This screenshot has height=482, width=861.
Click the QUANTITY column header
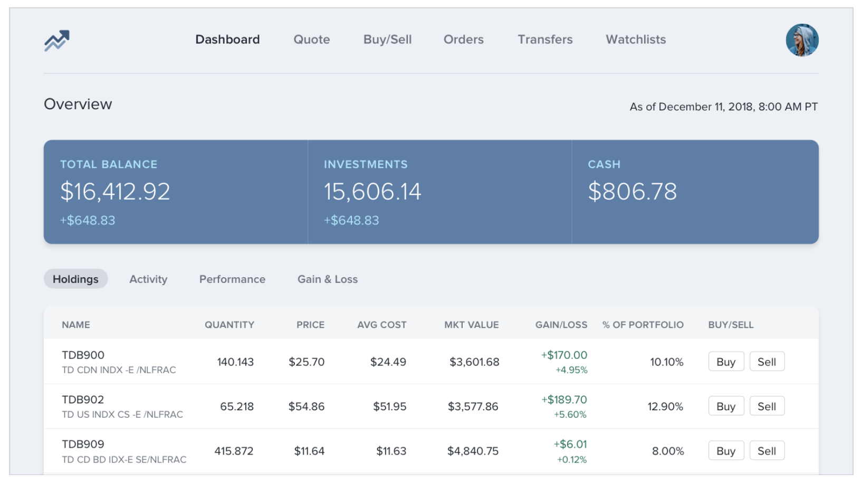(229, 325)
